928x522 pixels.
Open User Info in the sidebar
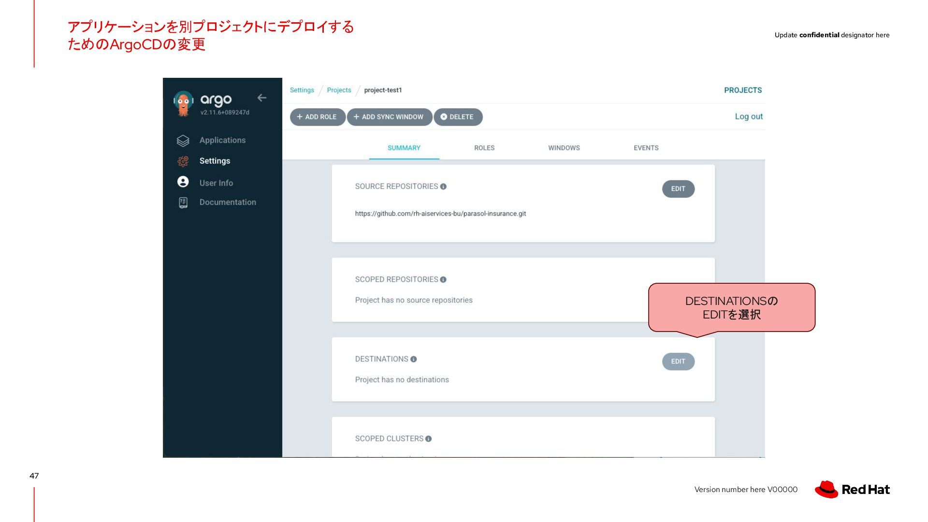click(216, 183)
